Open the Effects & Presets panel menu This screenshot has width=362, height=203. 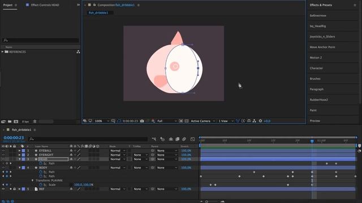tap(355, 5)
